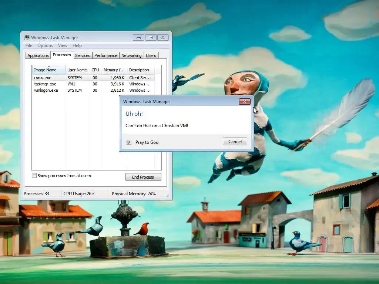Sort by CPU column header
The height and width of the screenshot is (284, 379).
(95, 70)
